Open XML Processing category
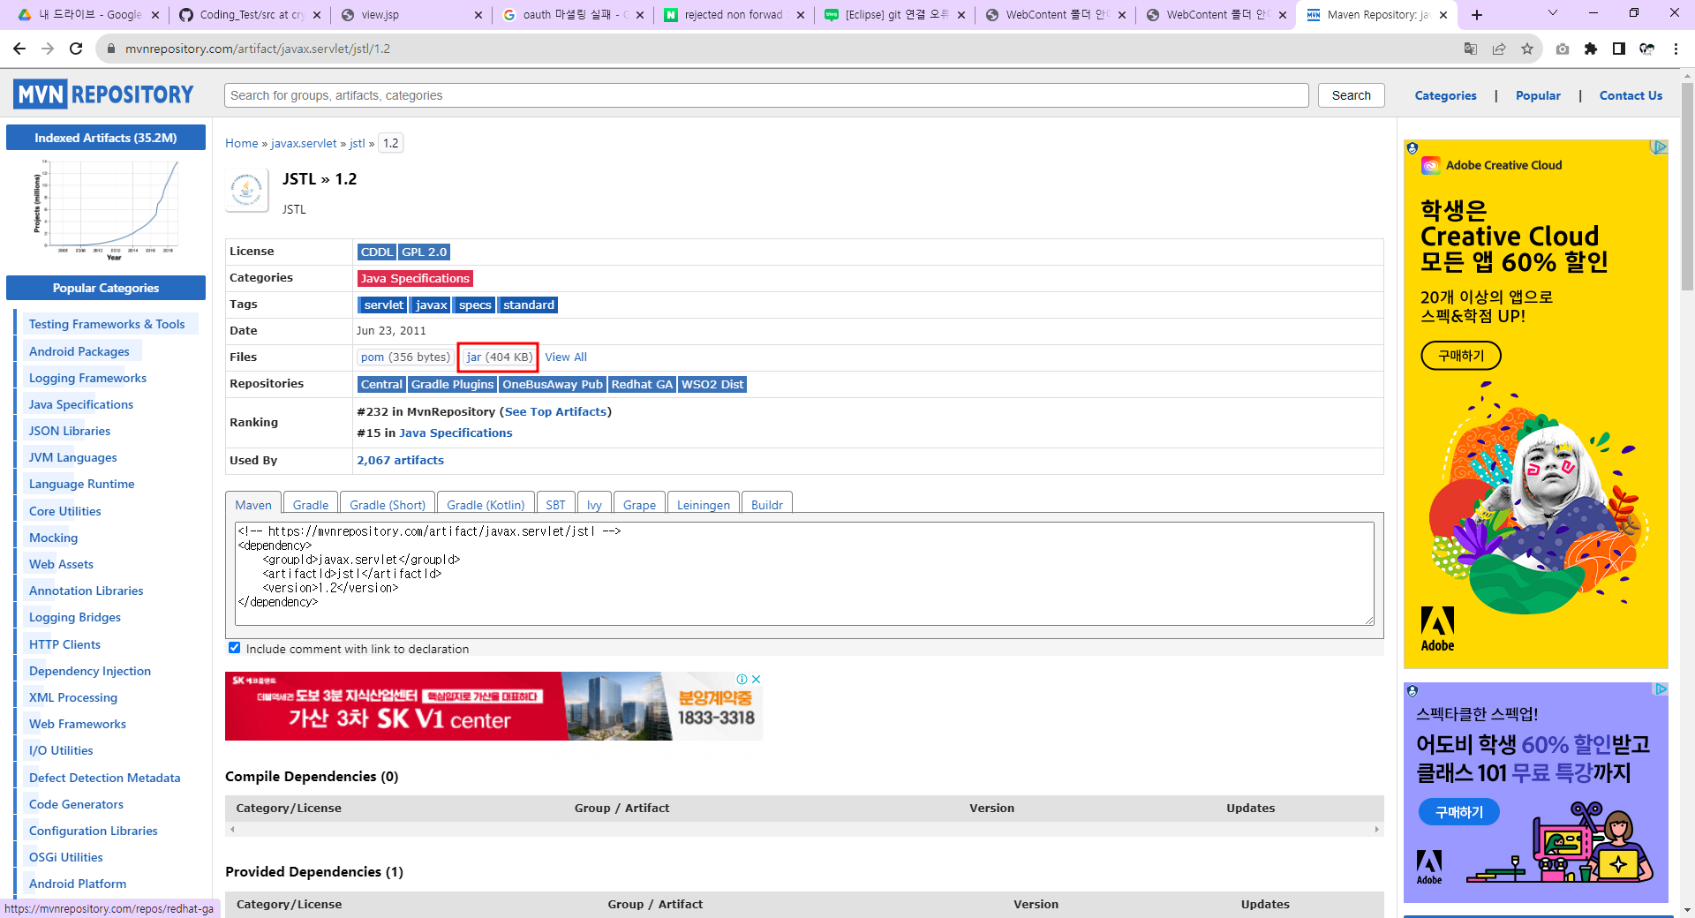Image resolution: width=1695 pixels, height=918 pixels. [x=73, y=697]
